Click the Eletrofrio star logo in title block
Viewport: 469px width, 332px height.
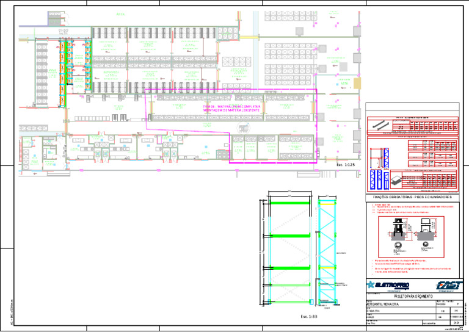(388, 285)
